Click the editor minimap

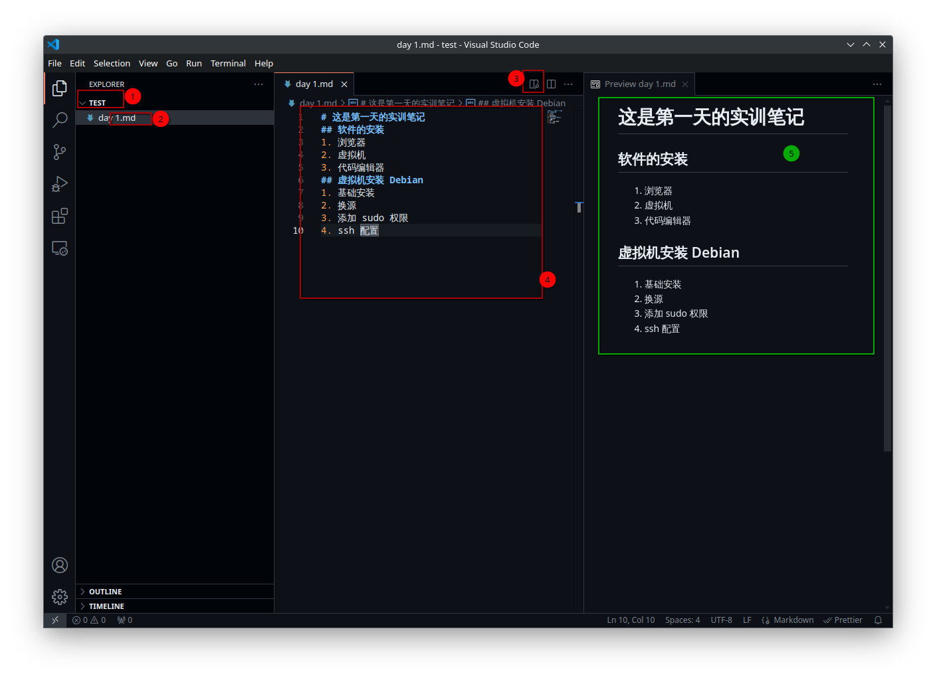[x=556, y=117]
